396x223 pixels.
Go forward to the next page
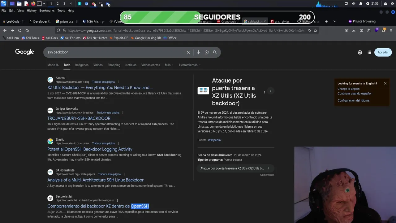pyautogui.click(x=12, y=30)
